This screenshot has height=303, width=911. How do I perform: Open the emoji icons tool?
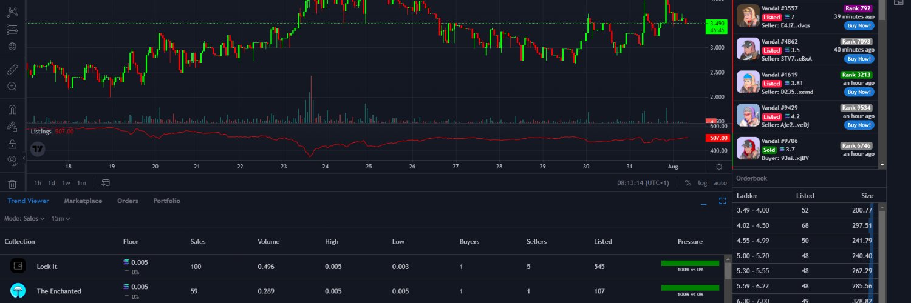[x=12, y=46]
